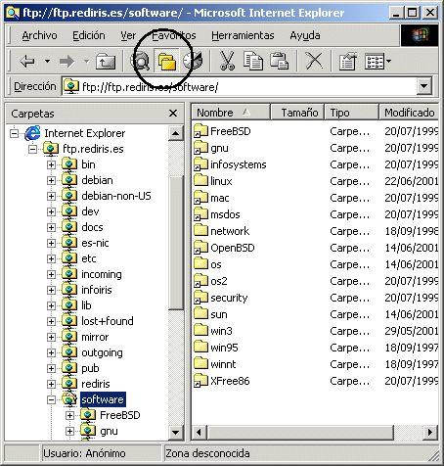Expand the pub folder node
Viewport: 444px width, 466px height.
[51, 368]
